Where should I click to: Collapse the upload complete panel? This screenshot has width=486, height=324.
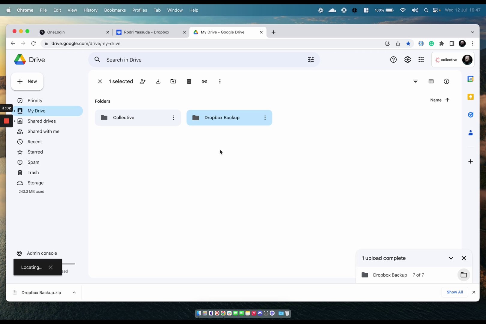451,258
